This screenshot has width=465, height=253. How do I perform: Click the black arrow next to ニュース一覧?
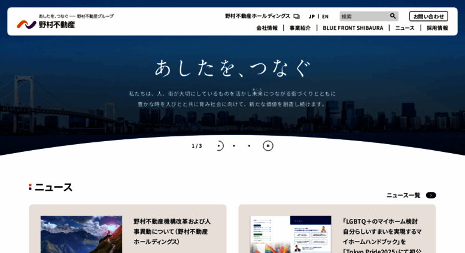(431, 195)
